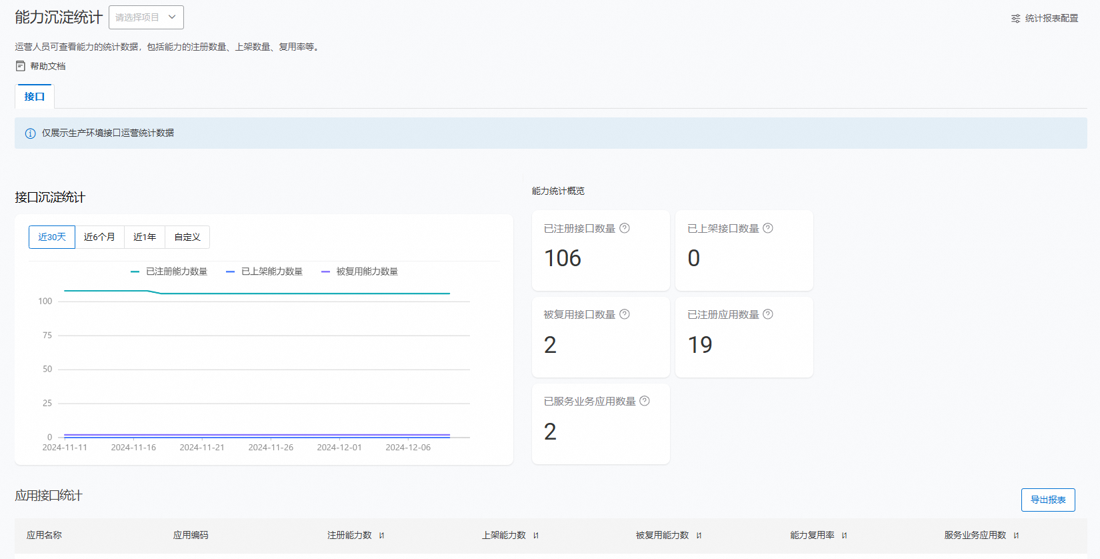
Task: Select the 自定义 time range
Action: click(187, 237)
